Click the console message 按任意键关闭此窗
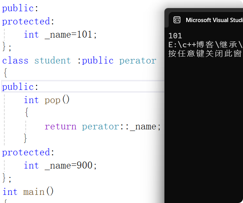 (x=205, y=53)
